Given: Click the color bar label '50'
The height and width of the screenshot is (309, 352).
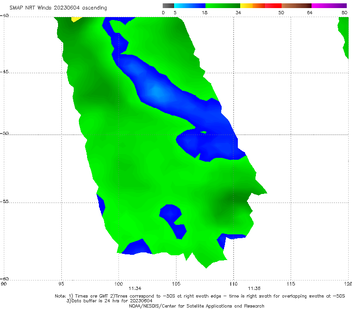Looking at the screenshot, I should click(x=281, y=12).
